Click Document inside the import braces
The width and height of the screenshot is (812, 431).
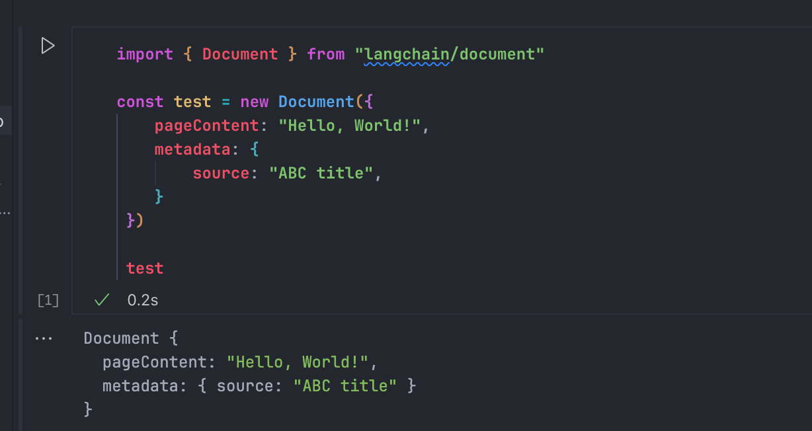pos(240,54)
